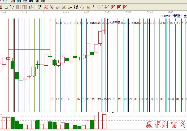Click the vertical ruler scale toolbar icon

(x=39, y=7)
